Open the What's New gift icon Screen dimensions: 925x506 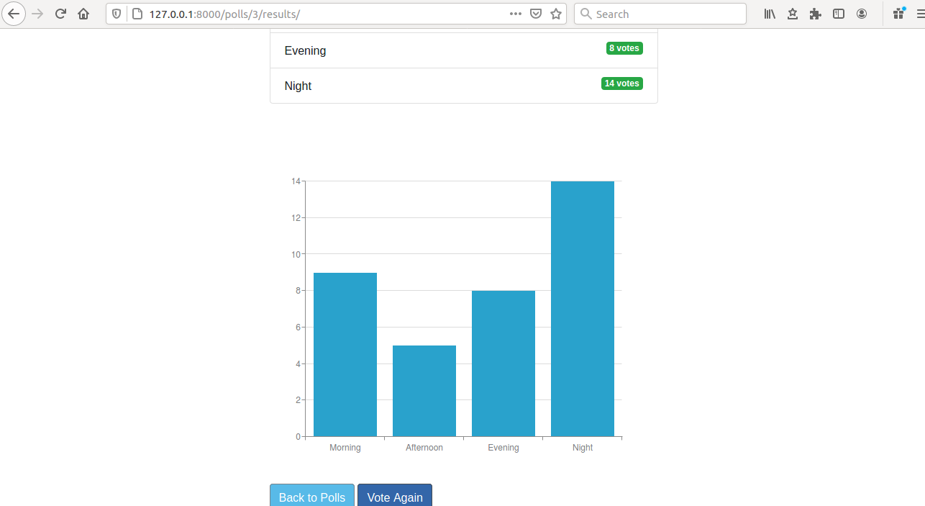tap(898, 14)
